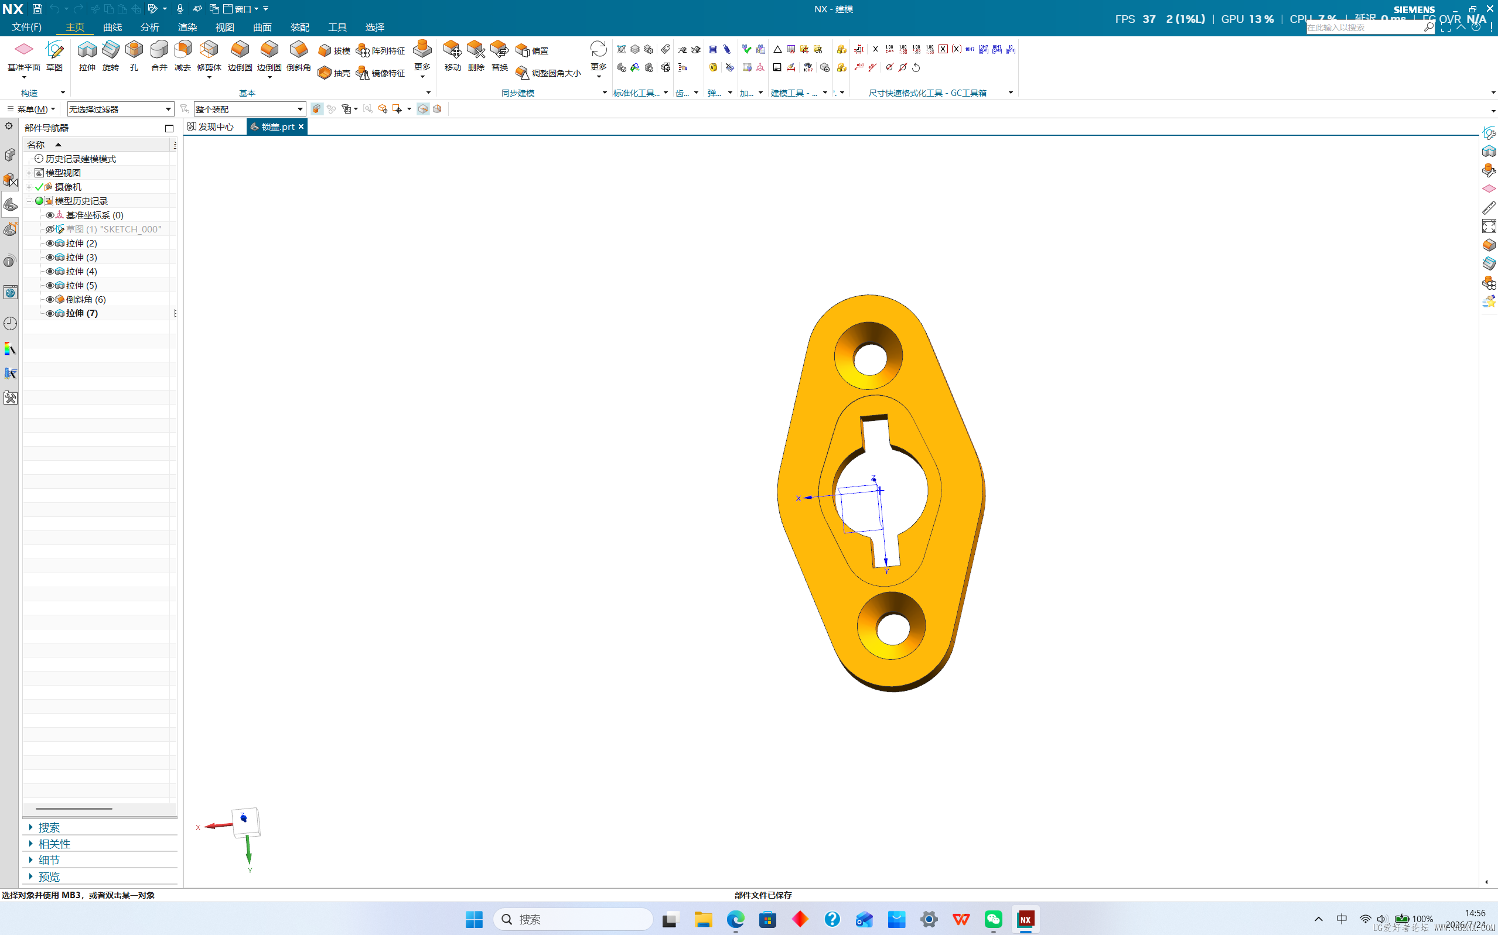Click the 减去 (Subtract) tool
The height and width of the screenshot is (935, 1498).
click(x=183, y=56)
